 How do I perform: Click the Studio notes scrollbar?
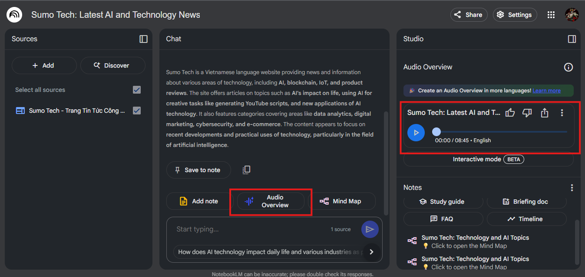[x=578, y=242]
